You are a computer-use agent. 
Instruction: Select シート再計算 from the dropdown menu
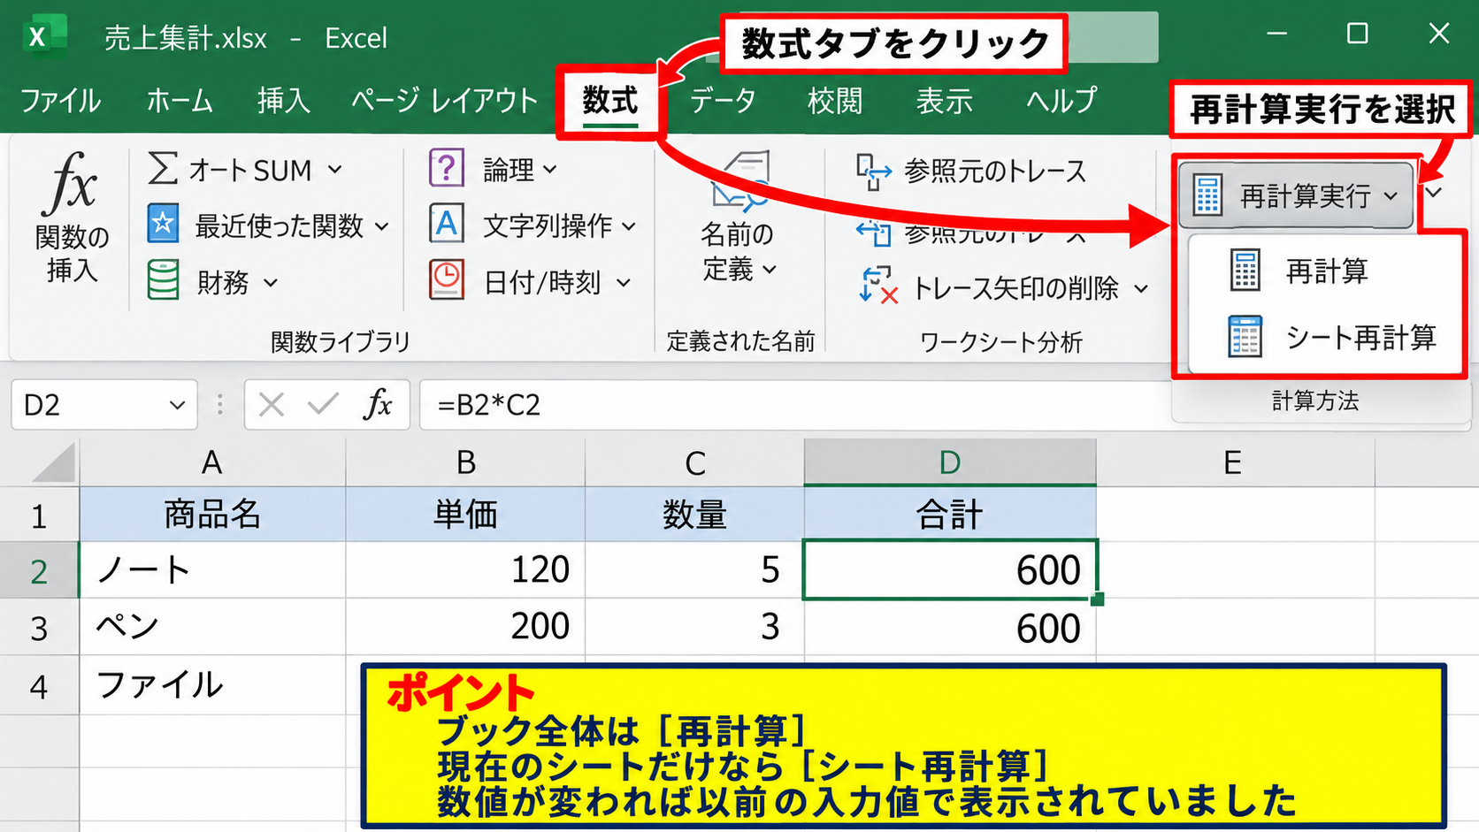(1323, 337)
